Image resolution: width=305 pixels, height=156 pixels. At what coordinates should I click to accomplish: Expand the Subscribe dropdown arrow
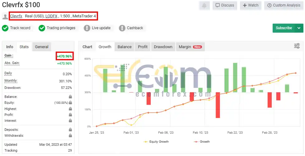(299, 28)
